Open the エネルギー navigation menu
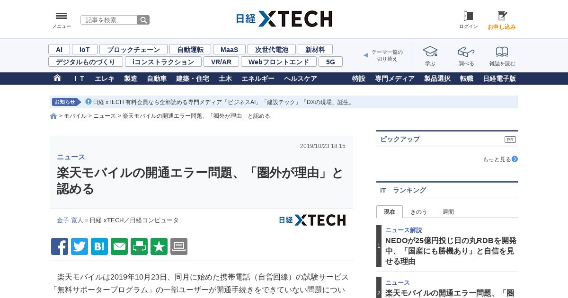 coord(258,79)
